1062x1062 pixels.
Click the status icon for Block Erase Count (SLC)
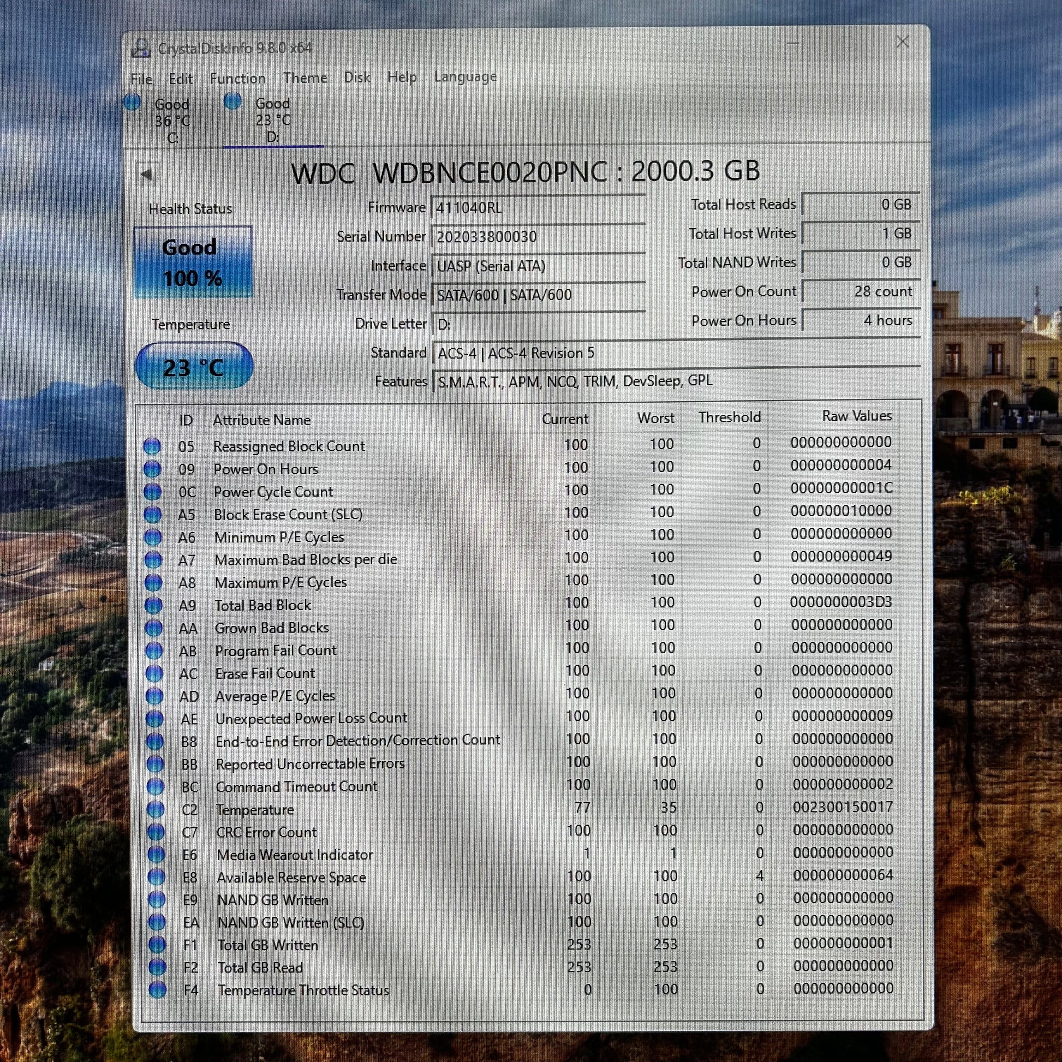pos(153,515)
